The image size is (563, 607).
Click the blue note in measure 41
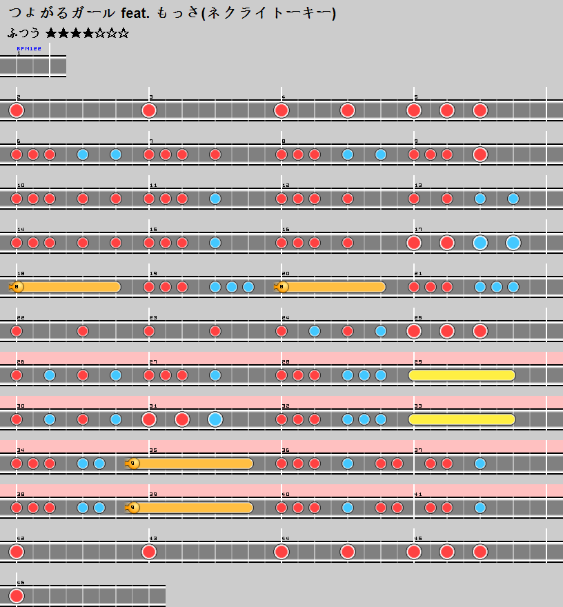pyautogui.click(x=480, y=508)
